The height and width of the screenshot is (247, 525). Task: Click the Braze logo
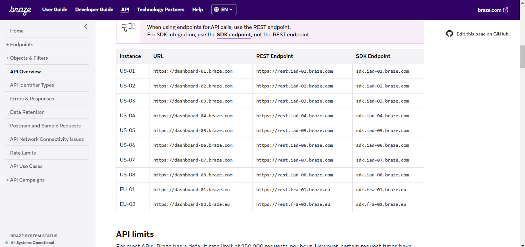pos(20,10)
